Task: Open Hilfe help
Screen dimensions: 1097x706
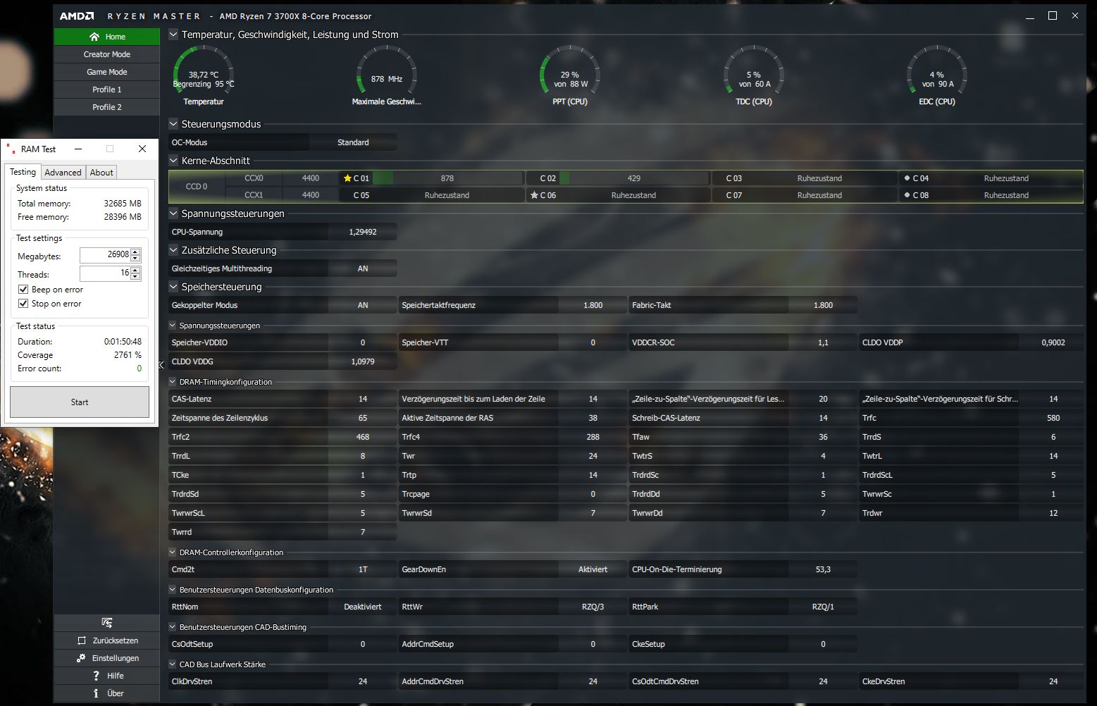Action: click(107, 676)
